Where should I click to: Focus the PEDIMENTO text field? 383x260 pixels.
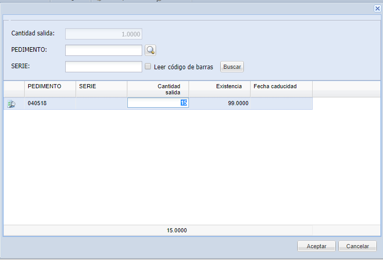[x=103, y=50]
